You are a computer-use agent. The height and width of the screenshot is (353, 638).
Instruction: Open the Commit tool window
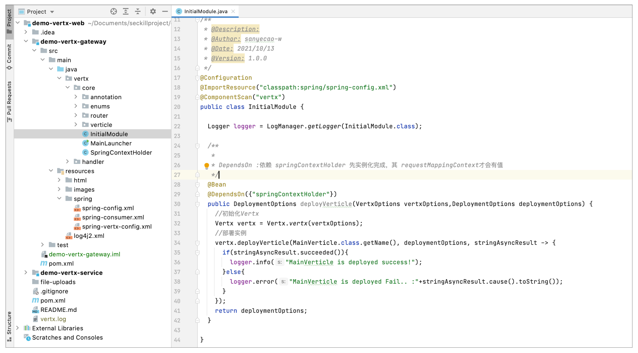tap(9, 56)
